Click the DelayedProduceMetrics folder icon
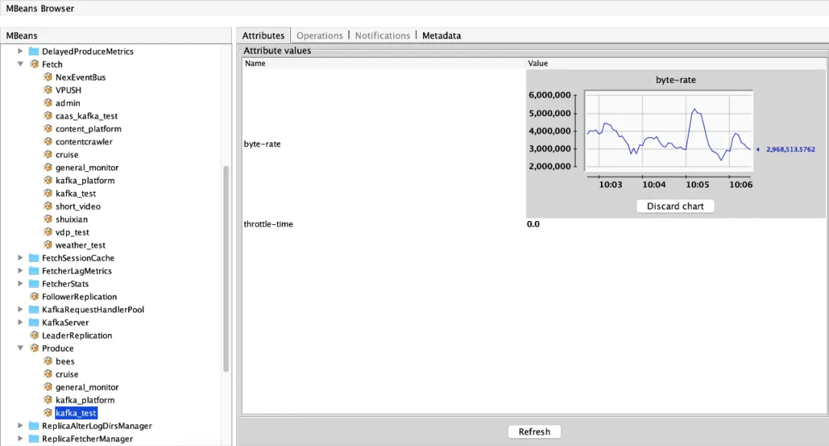Image resolution: width=829 pixels, height=446 pixels. (x=34, y=51)
